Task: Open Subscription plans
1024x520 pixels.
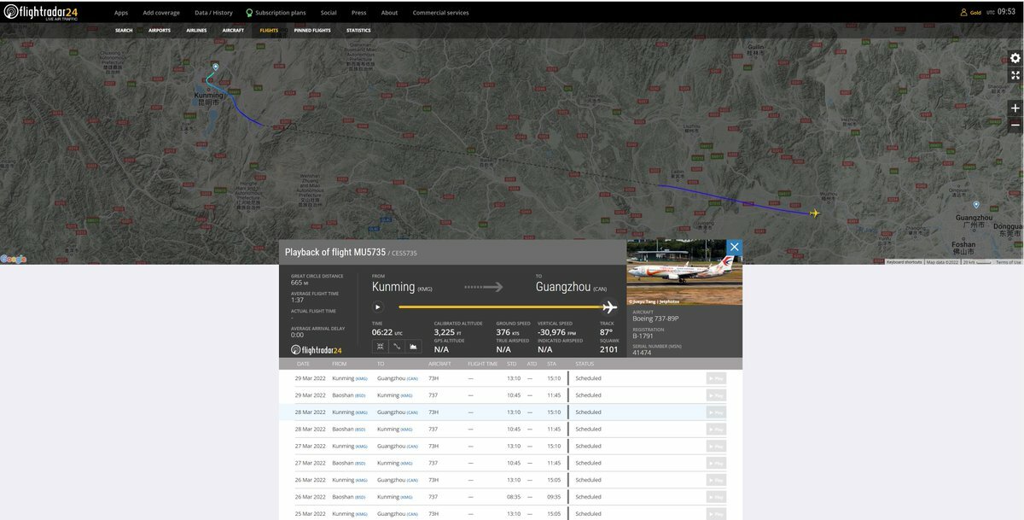Action: (x=276, y=13)
